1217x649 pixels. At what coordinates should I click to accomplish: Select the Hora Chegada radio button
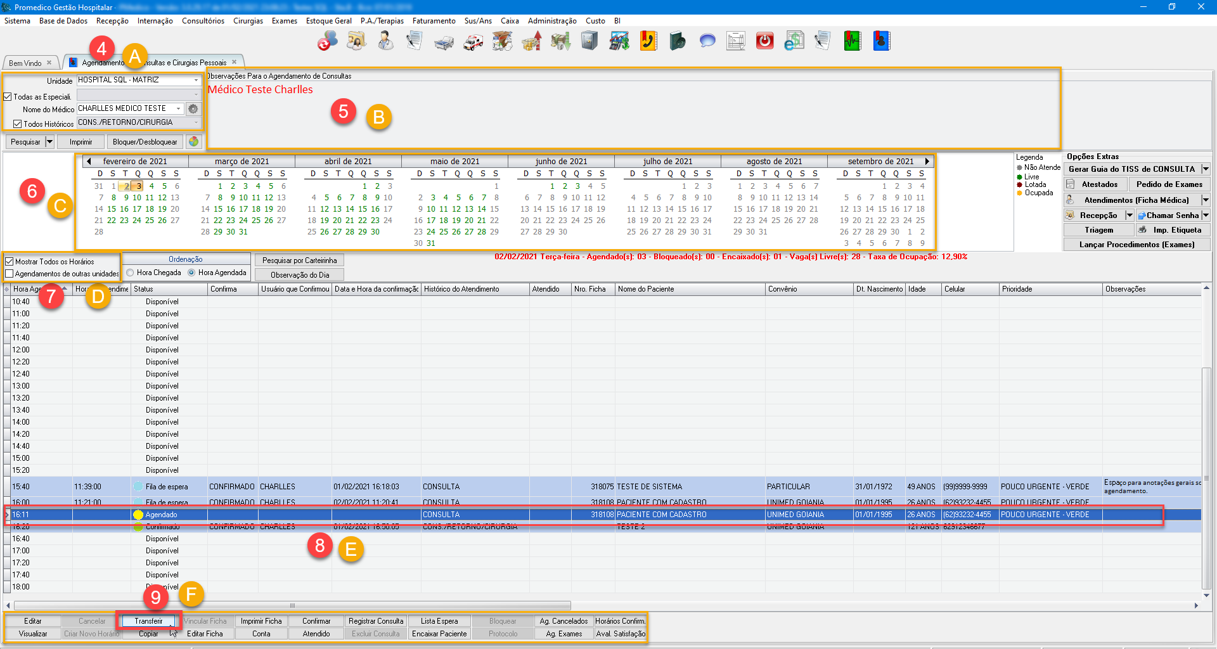tap(131, 273)
